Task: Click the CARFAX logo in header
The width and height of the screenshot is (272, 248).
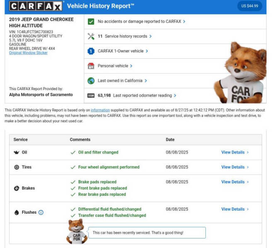Action: pos(36,6)
